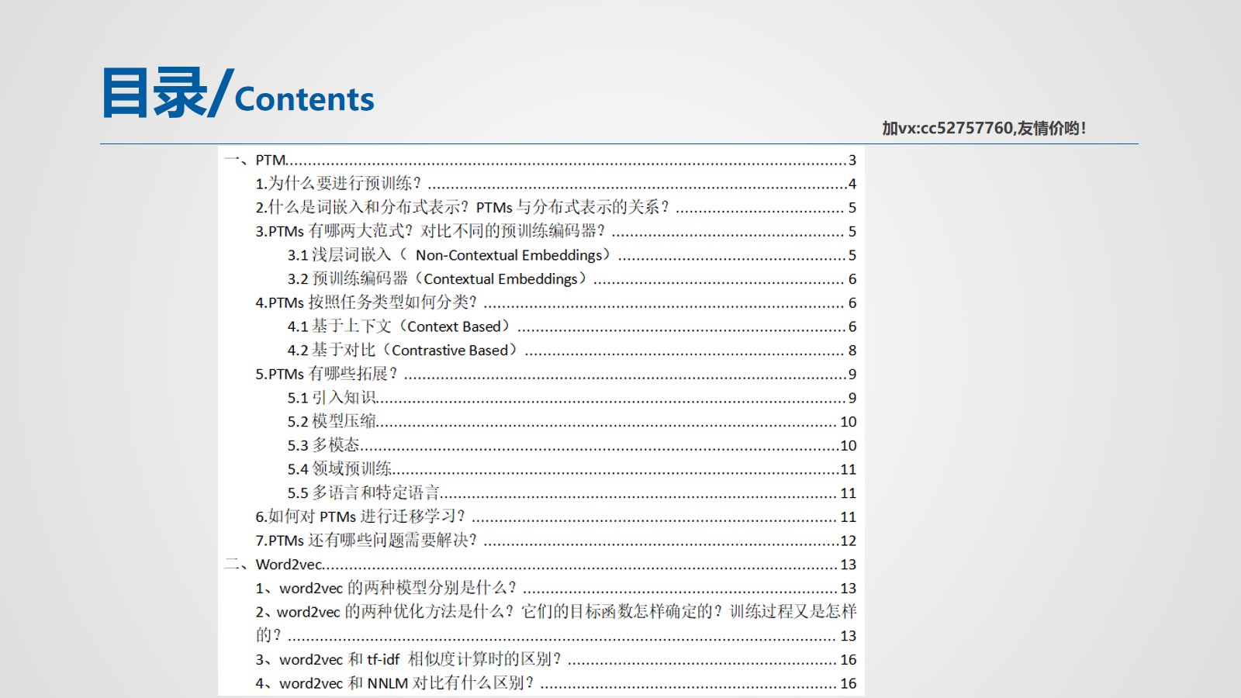Screen dimensions: 1241x698
Task: Select the entry '5.2 模型压缩'
Action: [572, 421]
